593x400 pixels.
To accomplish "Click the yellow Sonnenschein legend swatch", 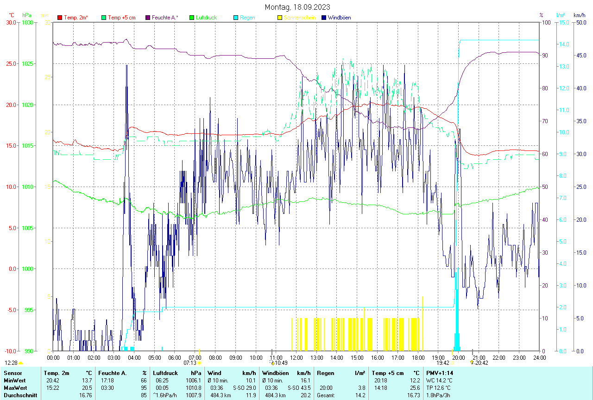I will [279, 18].
